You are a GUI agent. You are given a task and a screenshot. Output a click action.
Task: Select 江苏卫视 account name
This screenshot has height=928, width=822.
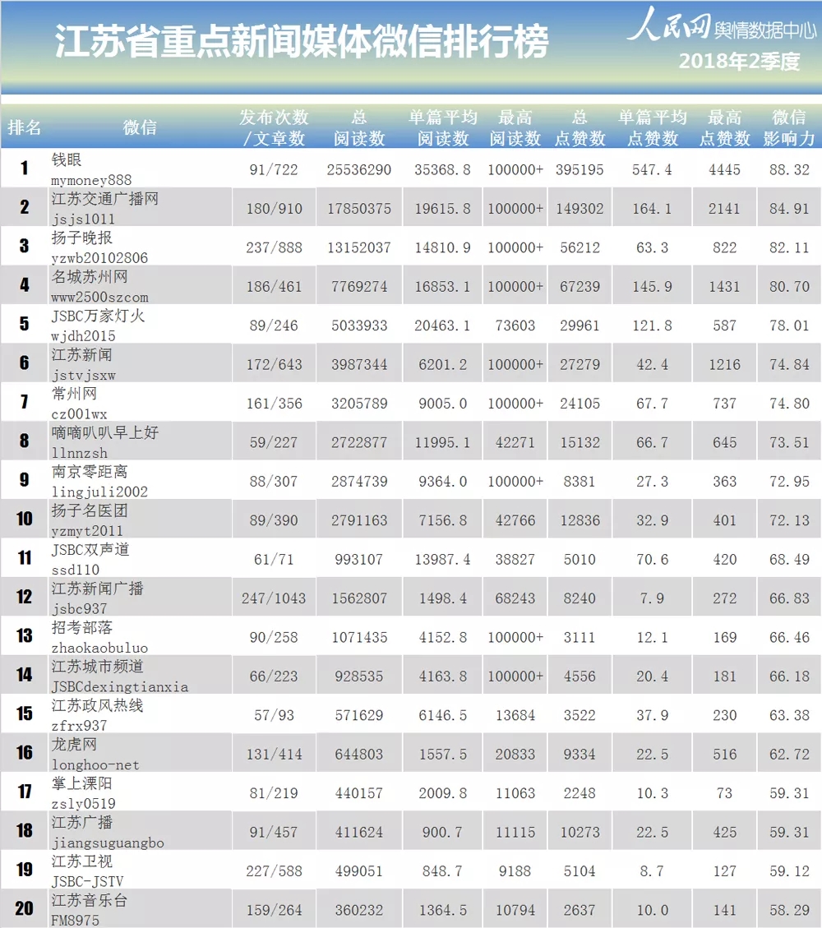pyautogui.click(x=81, y=863)
